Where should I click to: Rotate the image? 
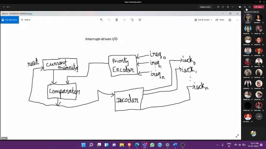point(132,20)
